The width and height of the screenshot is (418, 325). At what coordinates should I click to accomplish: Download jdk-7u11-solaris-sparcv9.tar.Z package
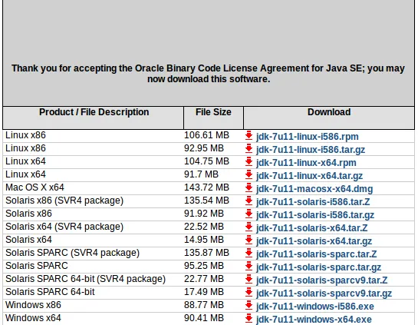(322, 280)
